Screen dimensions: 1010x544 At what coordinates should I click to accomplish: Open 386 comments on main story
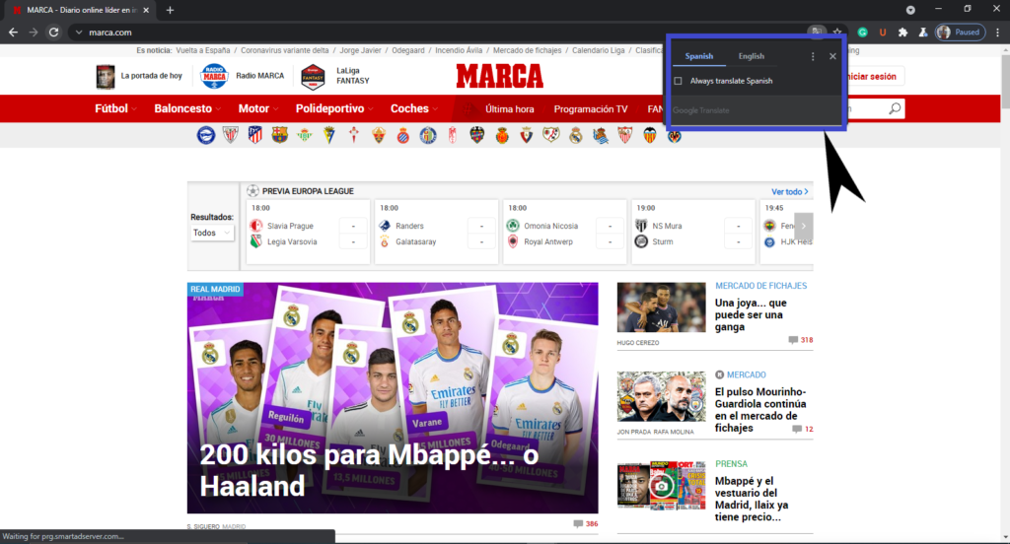click(586, 524)
